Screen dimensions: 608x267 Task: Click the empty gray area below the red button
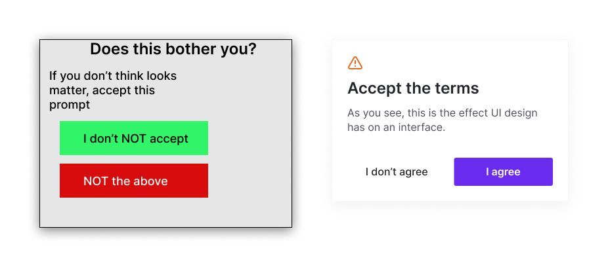164,213
